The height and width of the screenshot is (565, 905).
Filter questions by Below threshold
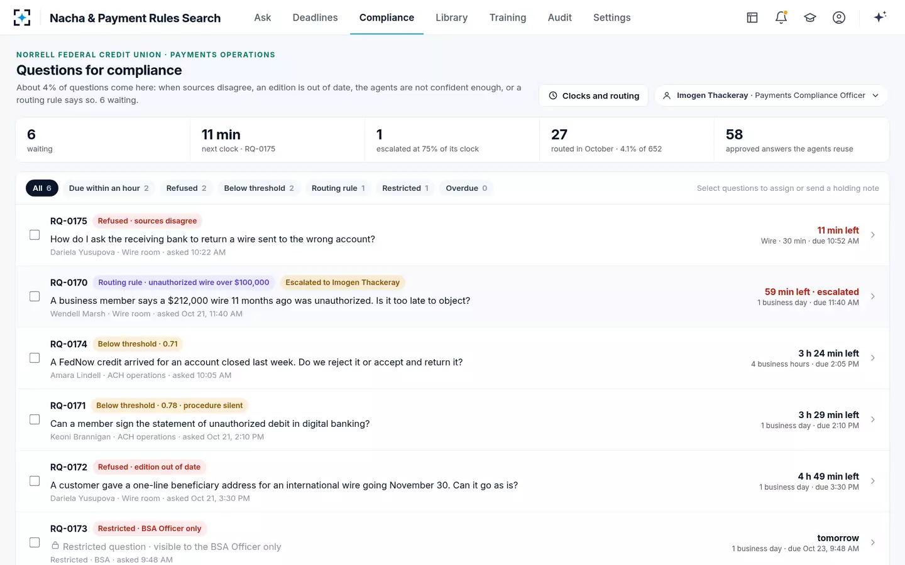tap(259, 188)
